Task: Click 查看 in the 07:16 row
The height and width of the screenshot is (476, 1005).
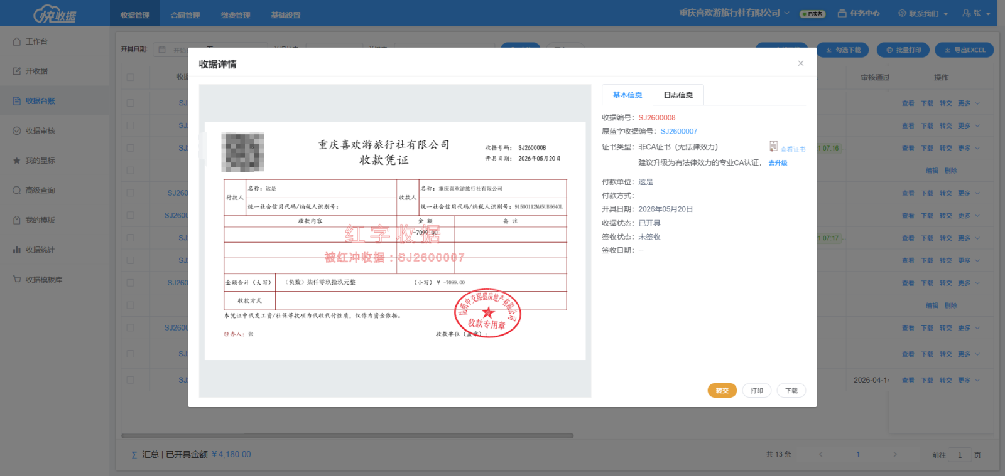Action: click(908, 148)
